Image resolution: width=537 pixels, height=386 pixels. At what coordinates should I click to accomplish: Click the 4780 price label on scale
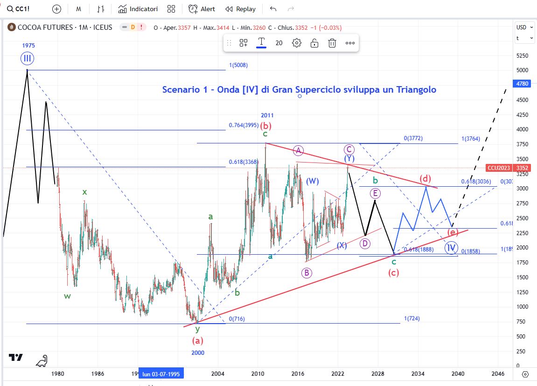click(522, 83)
